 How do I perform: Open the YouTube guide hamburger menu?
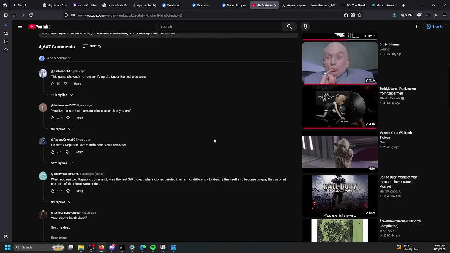tap(20, 27)
